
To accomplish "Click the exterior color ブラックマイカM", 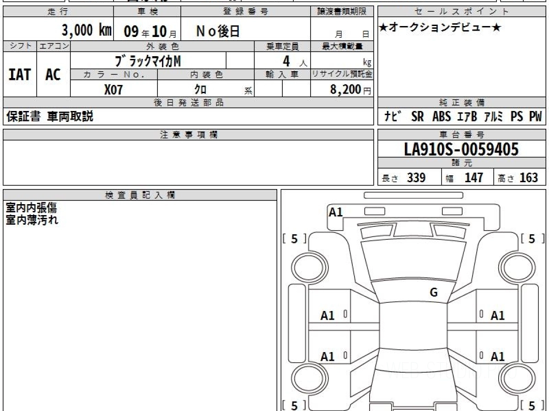I will (148, 60).
